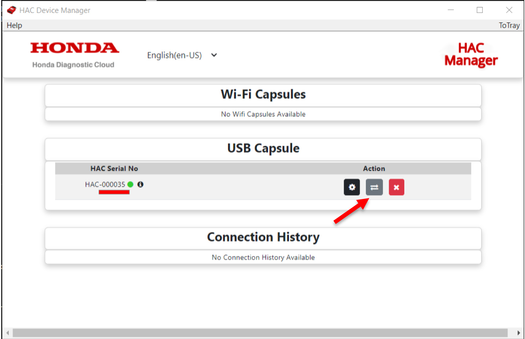Select the HAC-000035 serial number text
Viewport: 525px width, 339px height.
coord(105,185)
